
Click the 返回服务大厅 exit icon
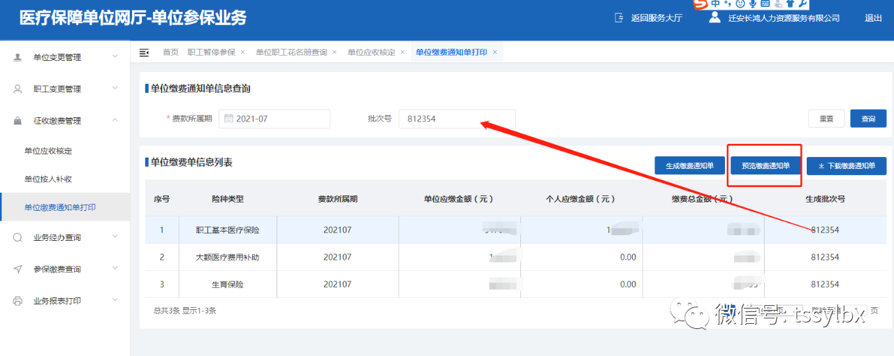pyautogui.click(x=618, y=18)
